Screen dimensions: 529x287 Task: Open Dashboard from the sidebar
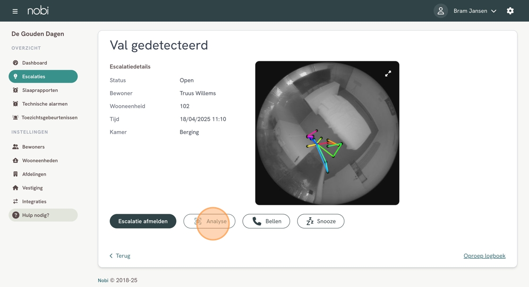coord(34,63)
